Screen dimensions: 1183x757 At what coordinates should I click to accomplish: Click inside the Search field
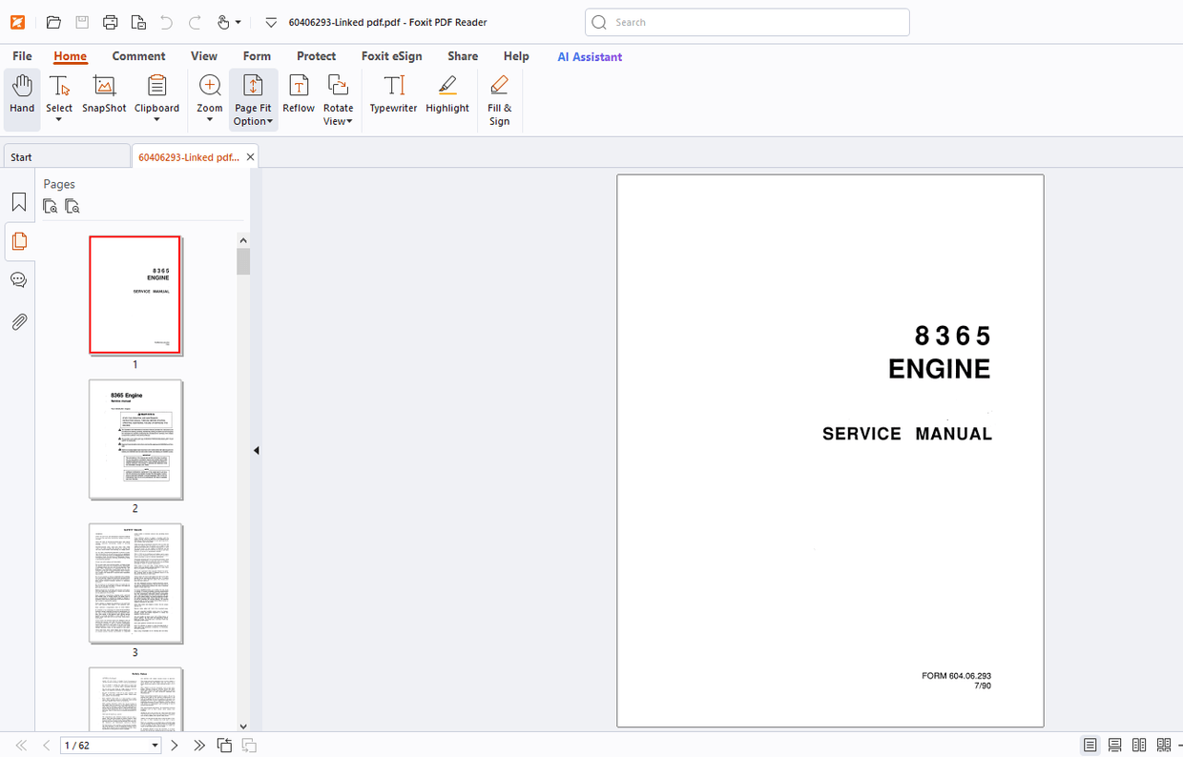[747, 21]
